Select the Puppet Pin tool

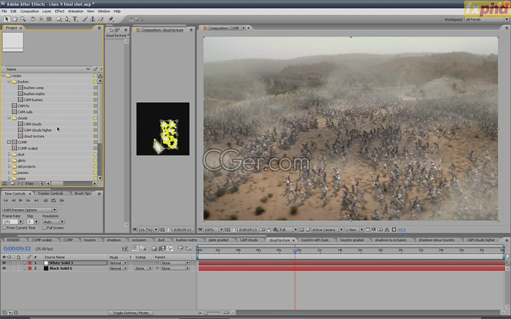(x=111, y=19)
